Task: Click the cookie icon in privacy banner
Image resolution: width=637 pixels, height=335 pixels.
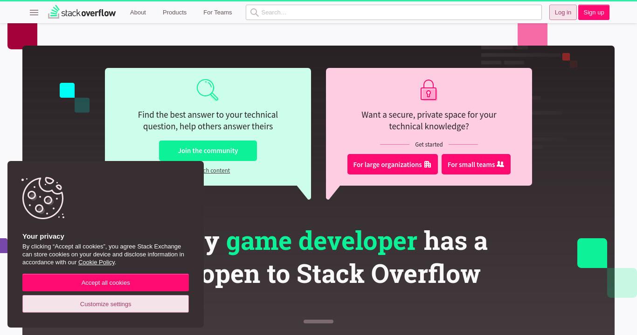Action: coord(43,198)
